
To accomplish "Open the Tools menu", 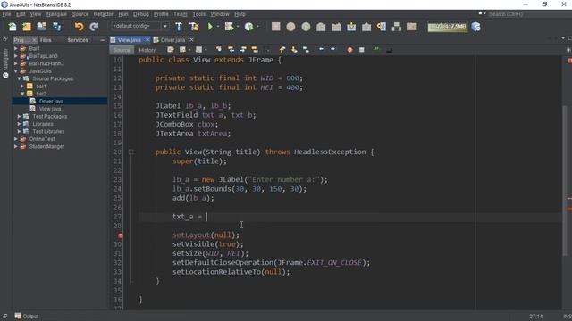I will tap(198, 14).
